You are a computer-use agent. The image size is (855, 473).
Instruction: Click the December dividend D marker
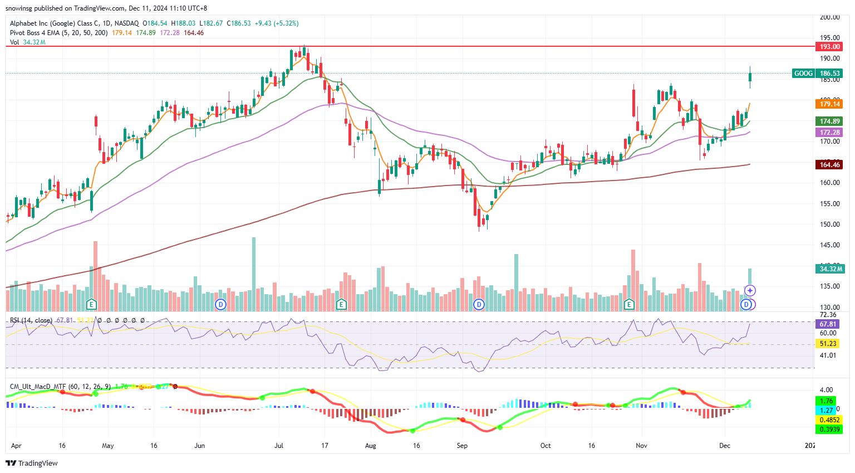(746, 304)
